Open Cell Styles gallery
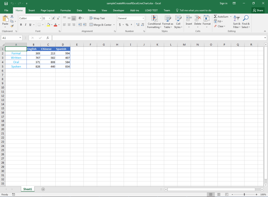This screenshot has width=268, height=197. pos(178,22)
